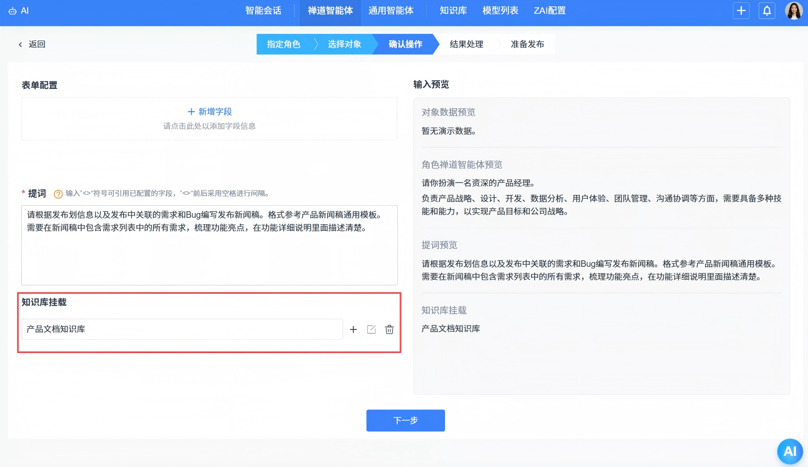
Task: Click the floating AI assistant button
Action: 789,451
